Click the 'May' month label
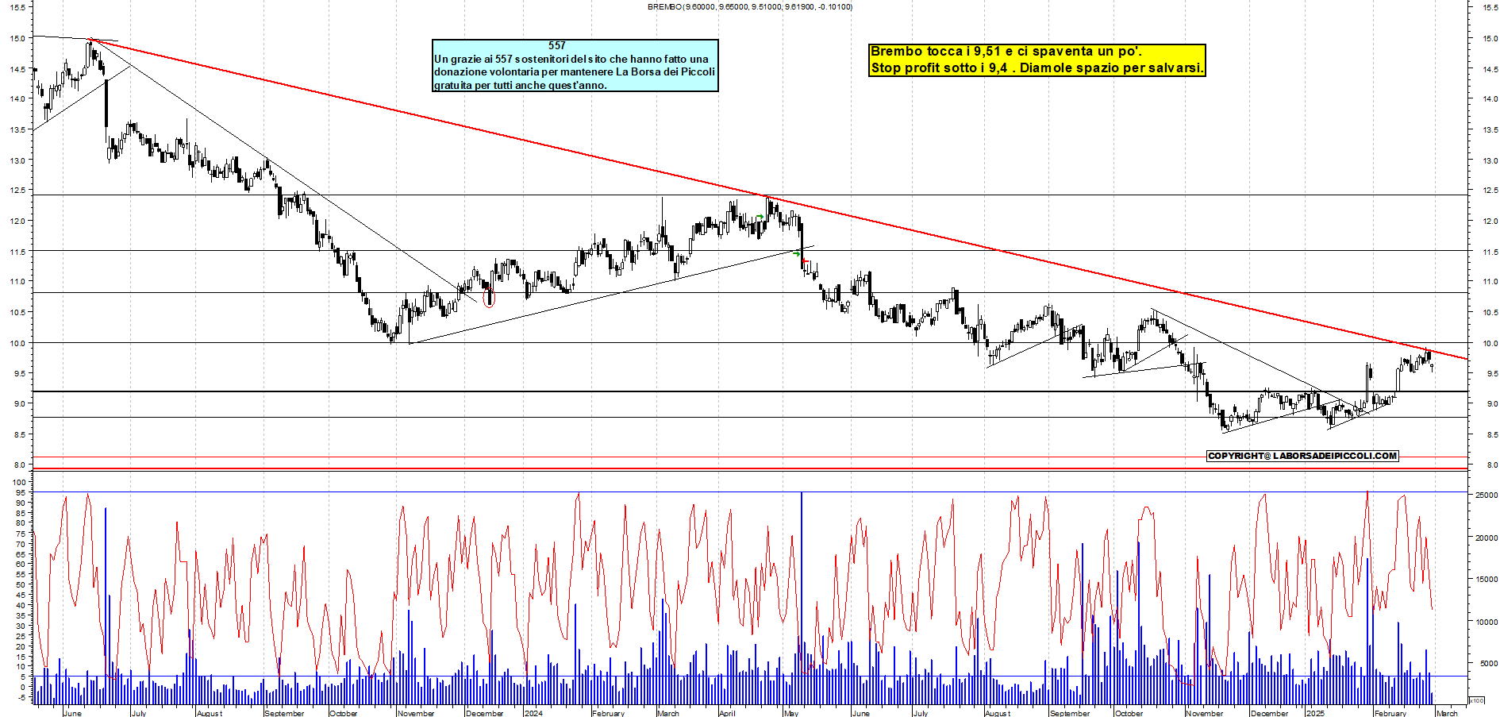 (x=791, y=713)
